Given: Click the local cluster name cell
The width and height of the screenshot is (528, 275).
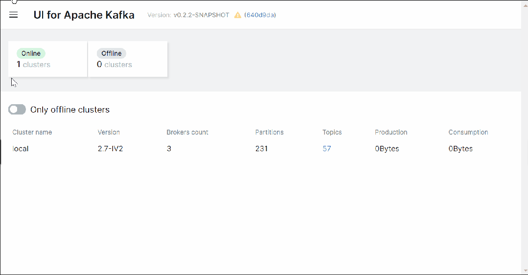Looking at the screenshot, I should point(21,148).
